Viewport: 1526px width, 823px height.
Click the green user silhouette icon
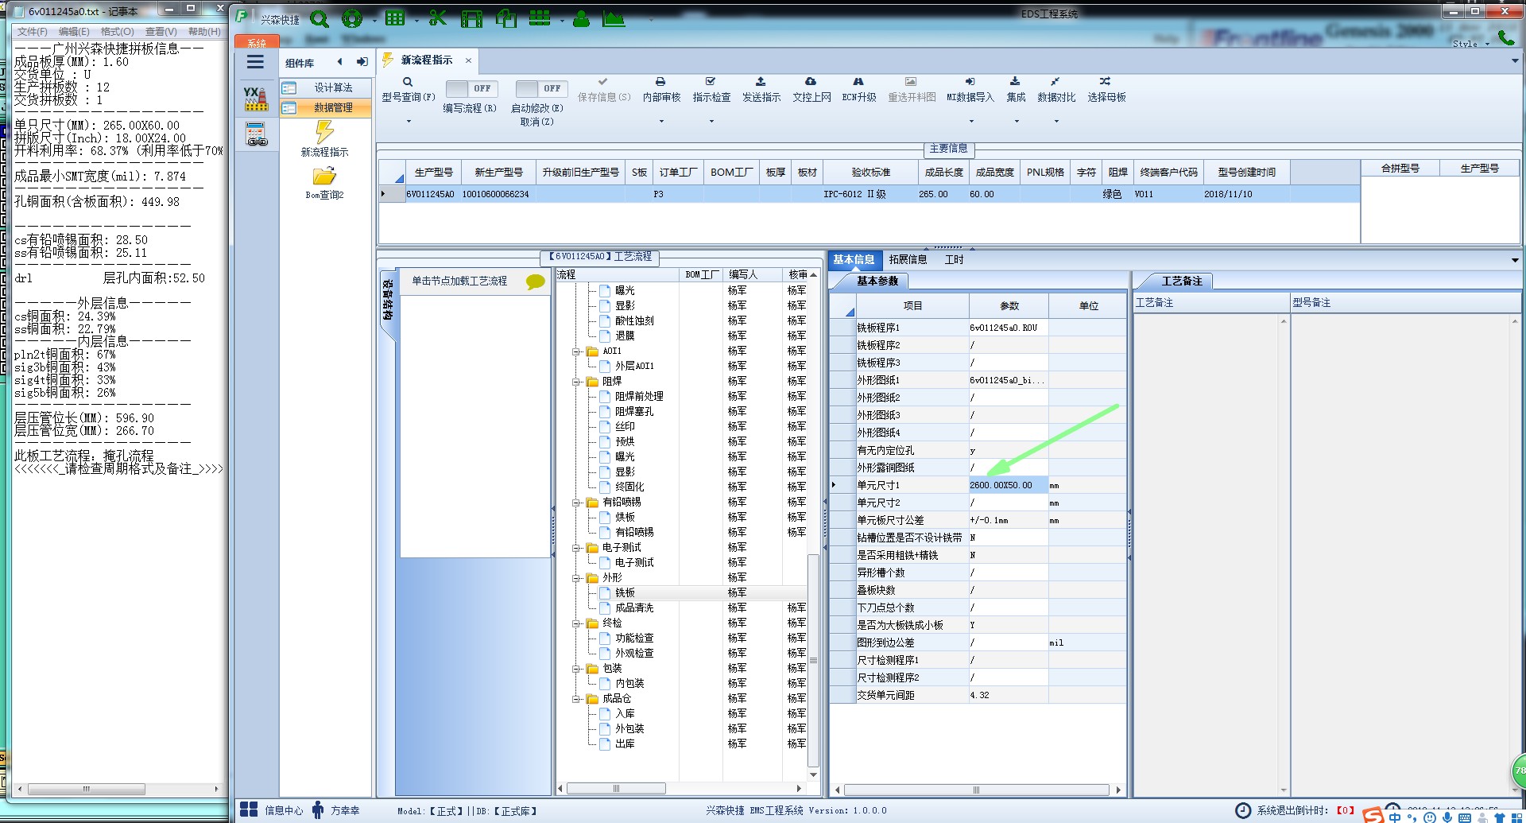pos(581,18)
